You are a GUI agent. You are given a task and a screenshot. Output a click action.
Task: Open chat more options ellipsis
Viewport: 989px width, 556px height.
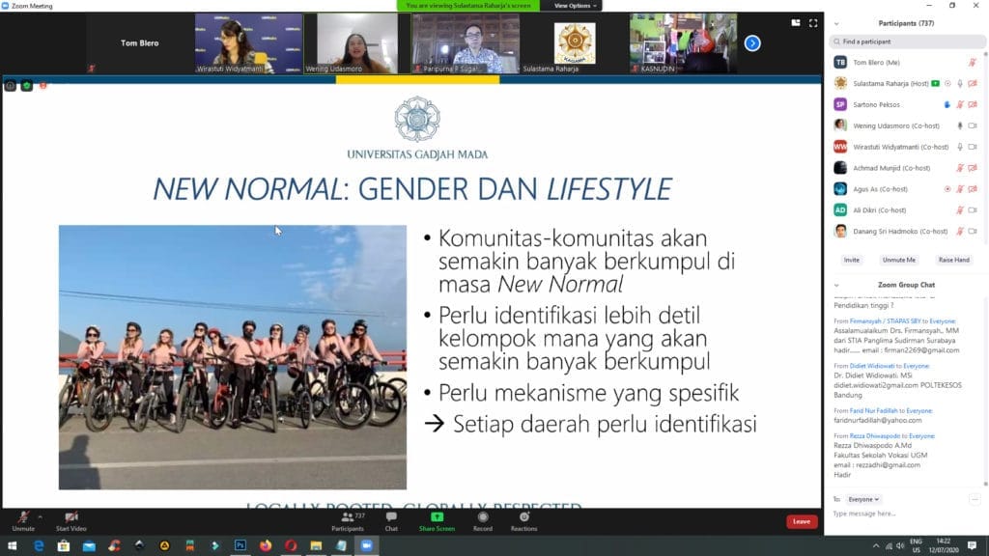[975, 499]
